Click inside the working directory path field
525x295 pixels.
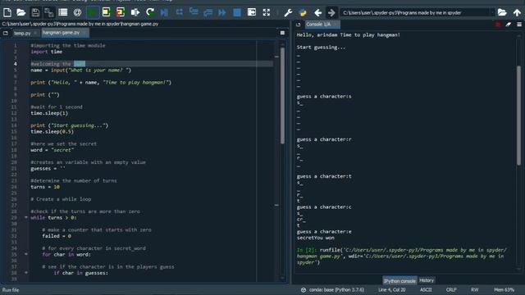[414, 13]
